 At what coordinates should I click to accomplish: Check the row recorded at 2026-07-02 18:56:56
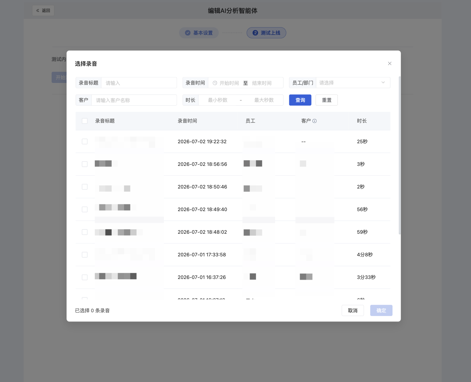(85, 164)
